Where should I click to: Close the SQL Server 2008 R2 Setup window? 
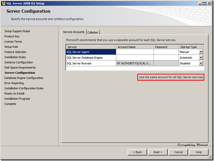(209, 3)
